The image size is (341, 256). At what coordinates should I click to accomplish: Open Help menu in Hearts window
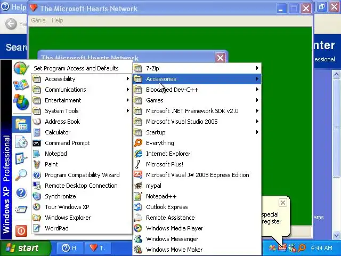[x=57, y=20]
